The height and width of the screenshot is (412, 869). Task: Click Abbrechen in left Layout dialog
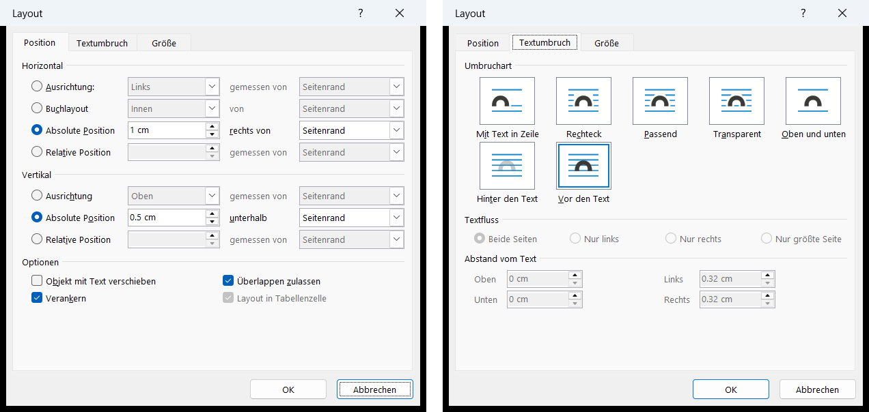[375, 389]
